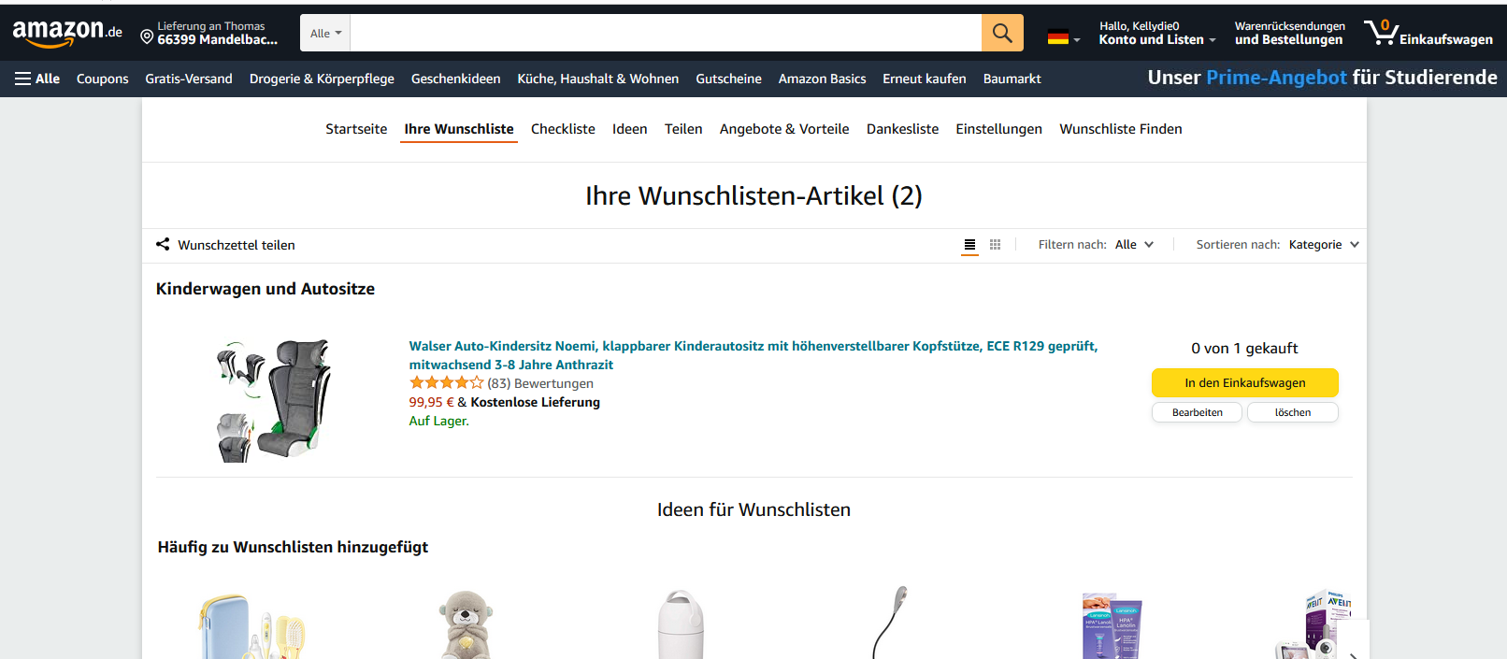1507x659 pixels.
Task: Expand the Alle search category dropdown
Action: pyautogui.click(x=325, y=33)
